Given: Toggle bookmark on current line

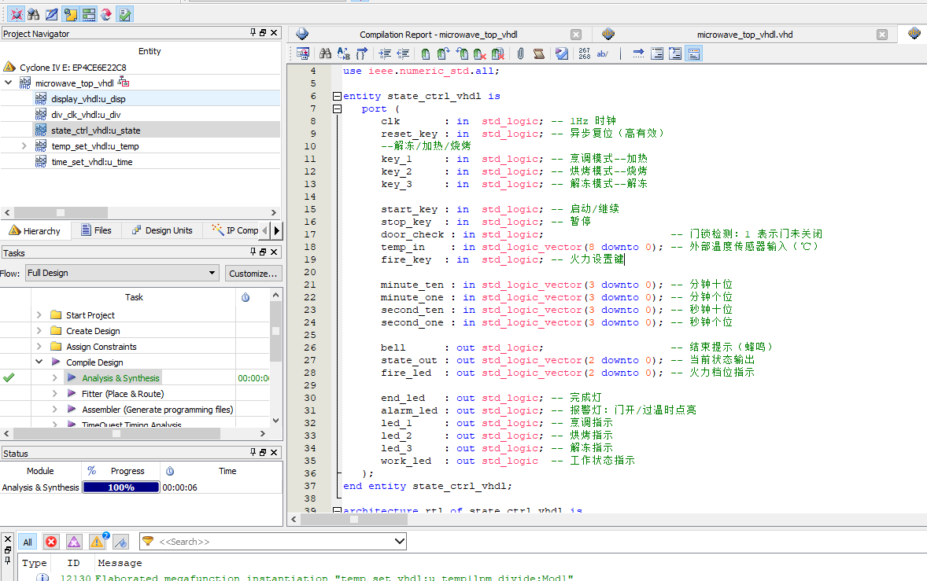Looking at the screenshot, I should coord(425,53).
